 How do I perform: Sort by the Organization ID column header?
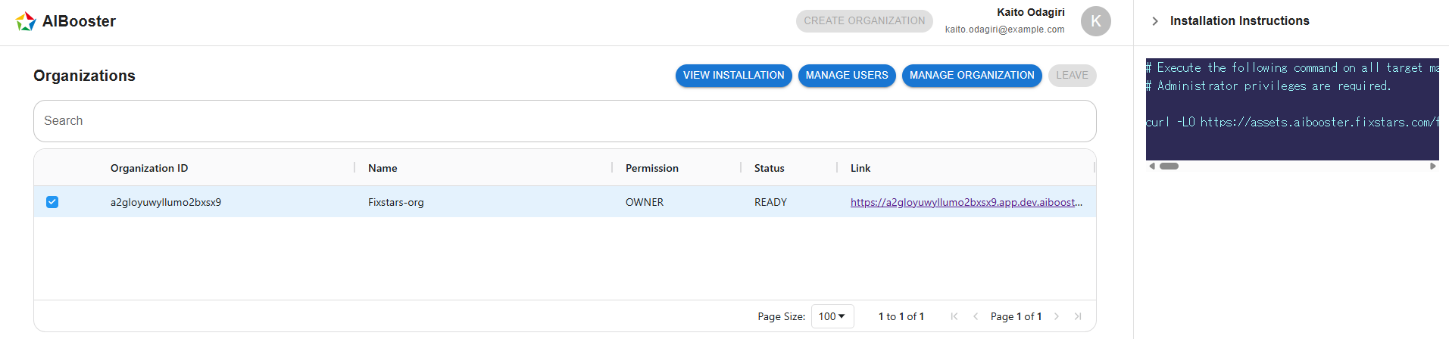[x=149, y=168]
